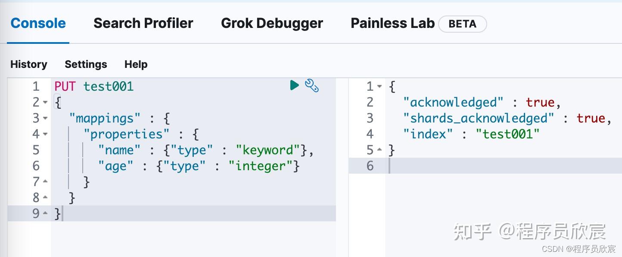Open the History panel
Image resolution: width=622 pixels, height=257 pixels.
click(29, 64)
